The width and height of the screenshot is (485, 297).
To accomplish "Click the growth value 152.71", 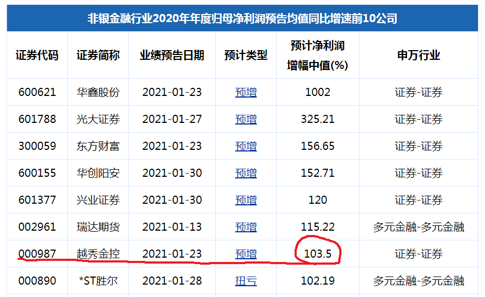I will coord(318,173).
